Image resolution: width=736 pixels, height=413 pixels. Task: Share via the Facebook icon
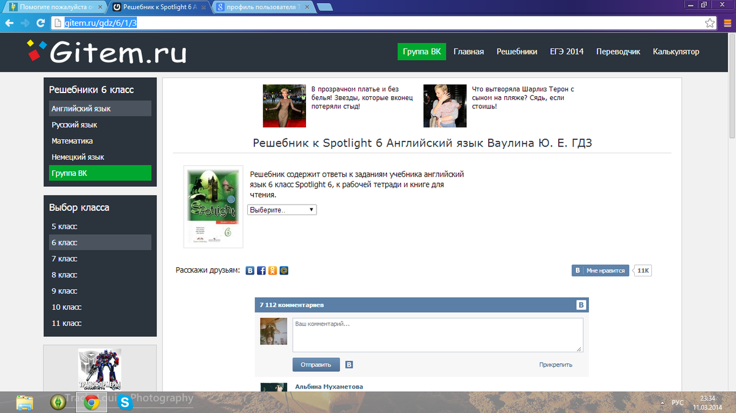pyautogui.click(x=261, y=270)
